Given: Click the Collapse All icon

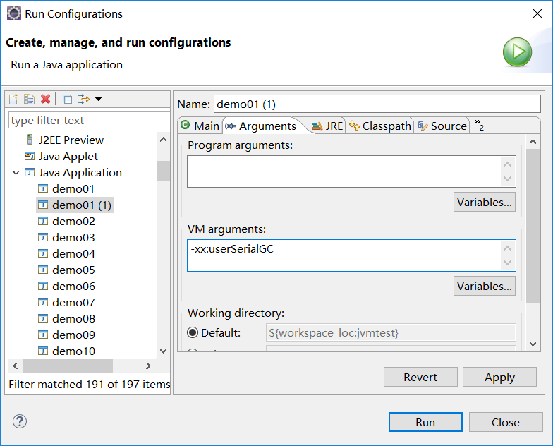Looking at the screenshot, I should pos(67,99).
